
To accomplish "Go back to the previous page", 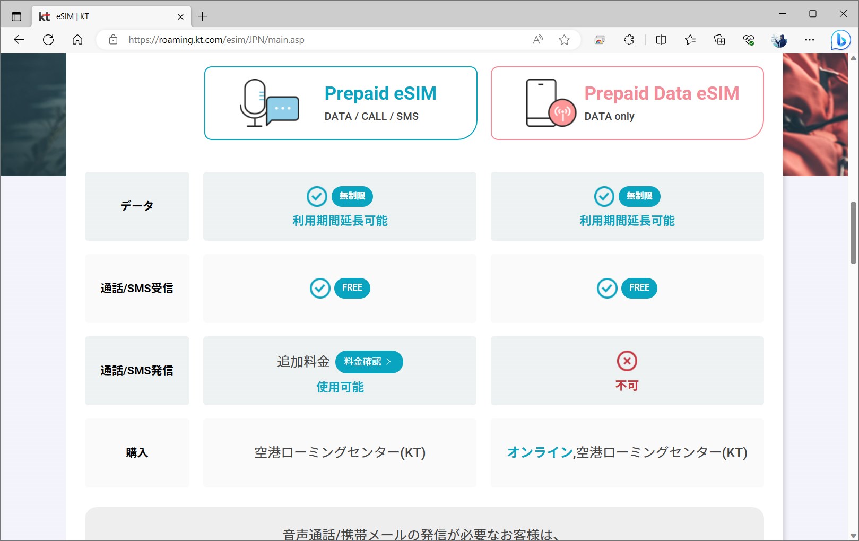I will click(19, 39).
